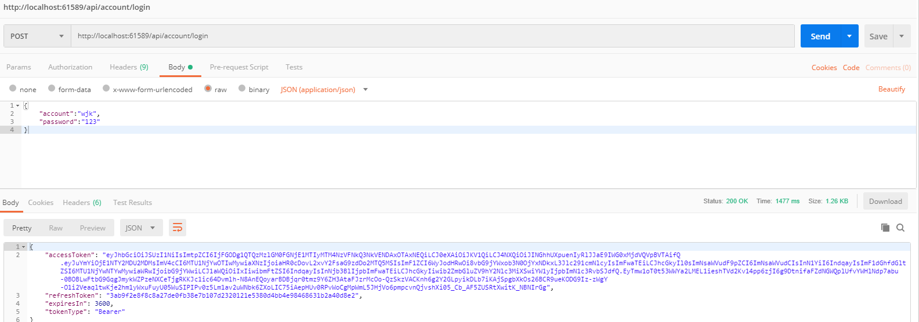Select x-www-form-urlencoded radio button
The image size is (919, 322).
pos(106,89)
